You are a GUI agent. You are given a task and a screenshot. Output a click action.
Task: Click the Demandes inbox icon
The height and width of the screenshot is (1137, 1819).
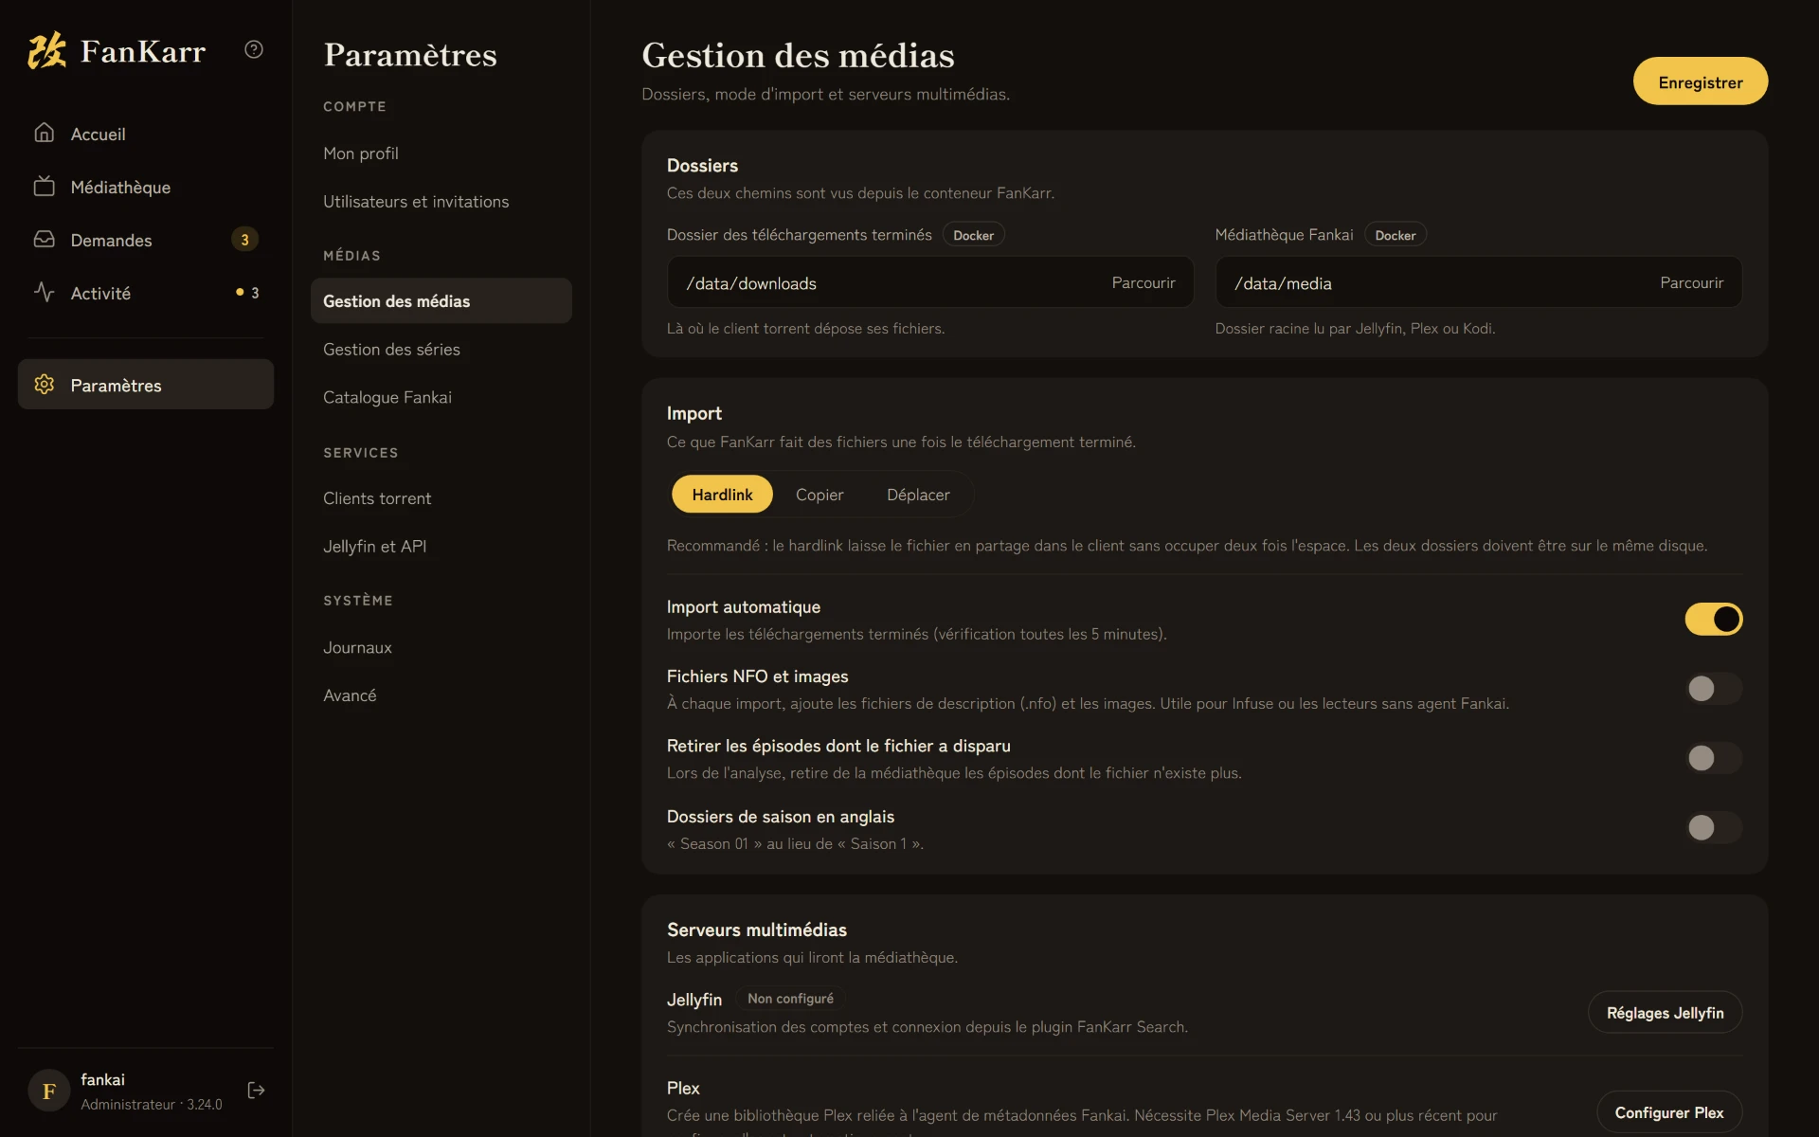click(x=44, y=239)
